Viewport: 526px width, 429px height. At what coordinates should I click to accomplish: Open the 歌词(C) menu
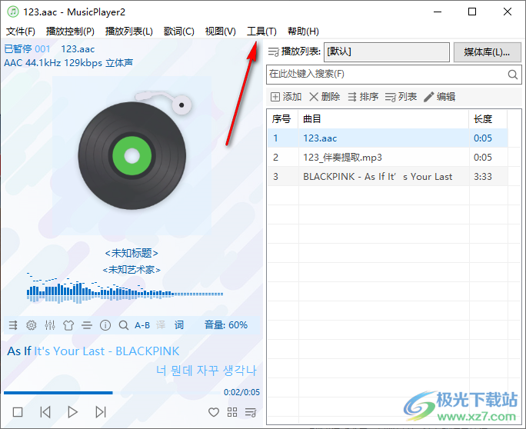click(x=179, y=32)
